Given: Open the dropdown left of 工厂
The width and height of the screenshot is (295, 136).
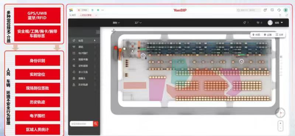Looking at the screenshot, I should [116, 23].
